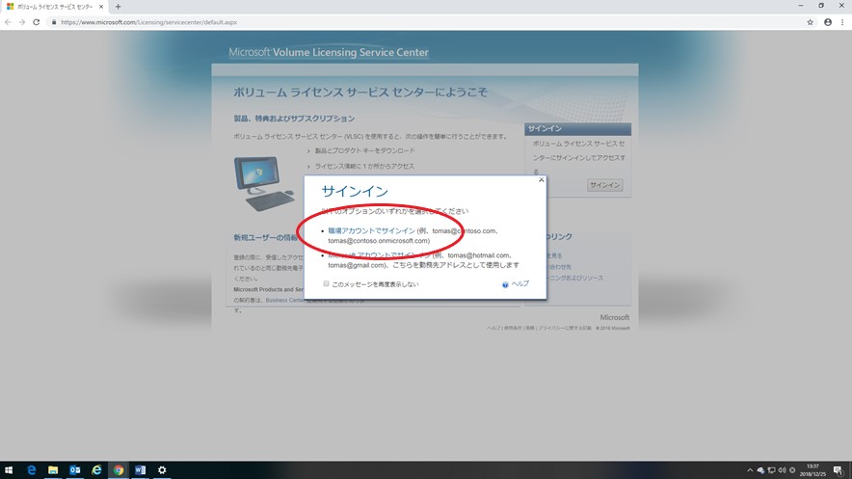Open the Windows Start menu

pos(9,469)
